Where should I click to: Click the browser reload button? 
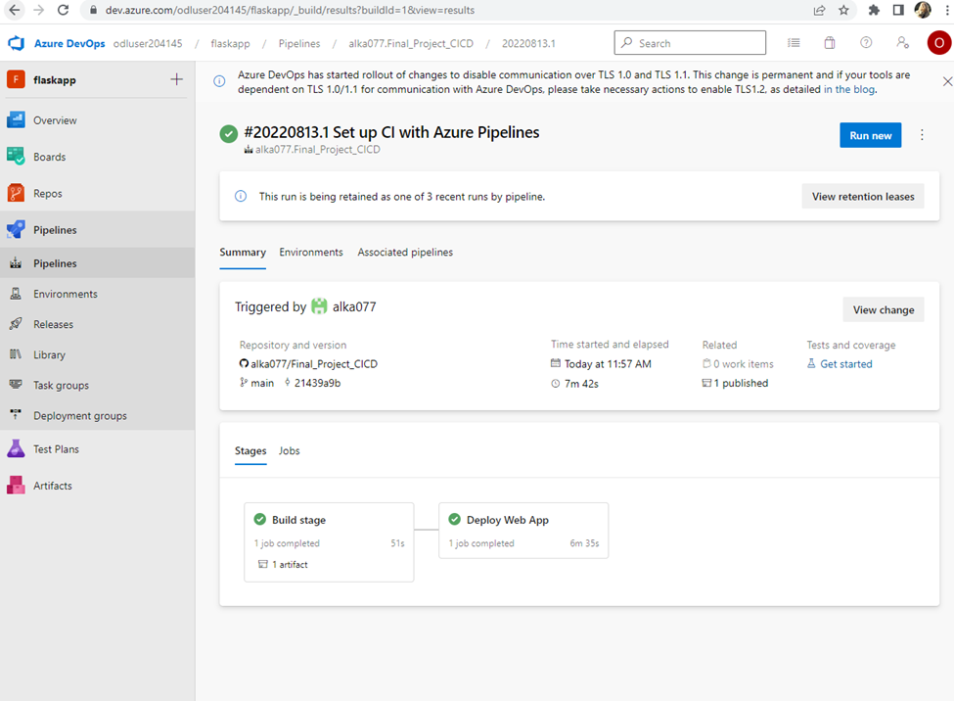click(63, 10)
